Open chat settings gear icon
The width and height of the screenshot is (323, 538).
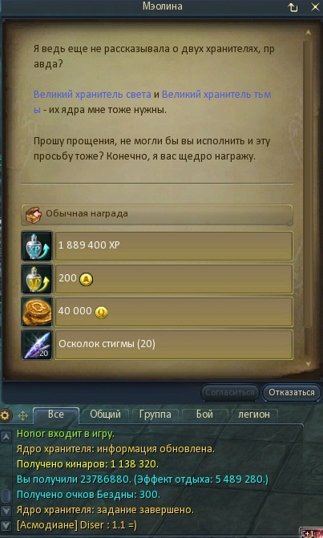[x=5, y=415]
